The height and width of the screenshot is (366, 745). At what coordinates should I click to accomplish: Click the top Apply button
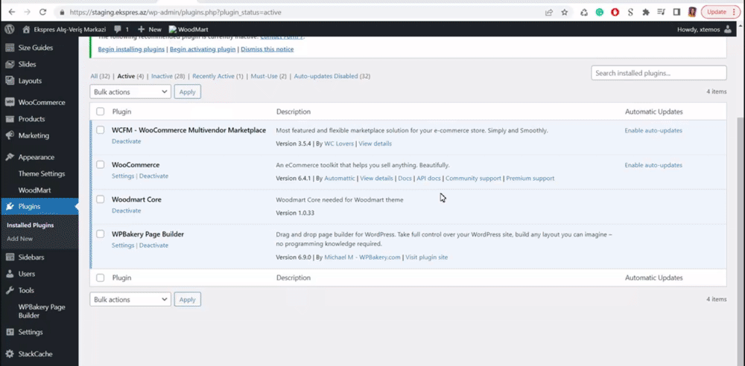point(187,91)
